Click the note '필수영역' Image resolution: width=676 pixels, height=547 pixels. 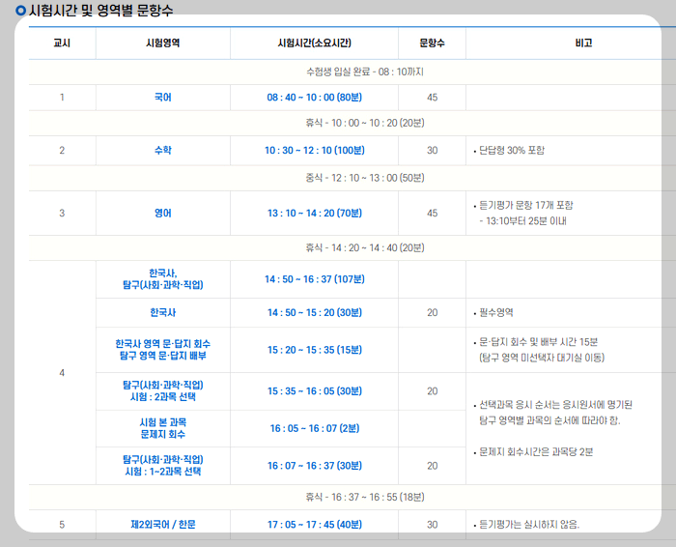click(x=496, y=312)
